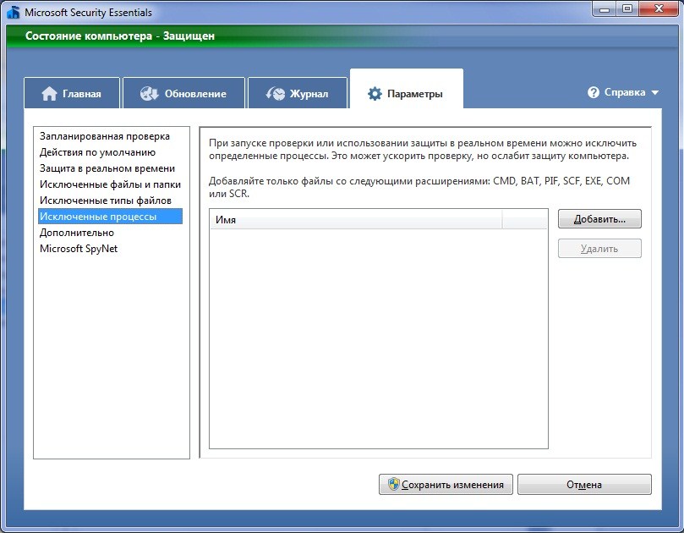Click the clock icon on Журнал tab
The image size is (684, 533).
tap(276, 93)
